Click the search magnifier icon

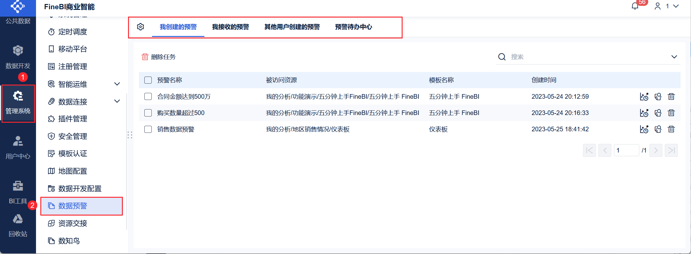(502, 57)
